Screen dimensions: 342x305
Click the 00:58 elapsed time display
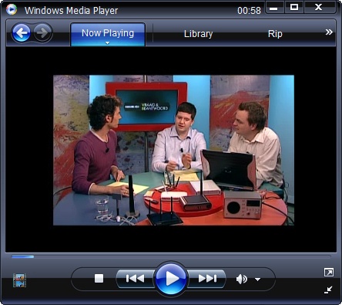(x=249, y=11)
